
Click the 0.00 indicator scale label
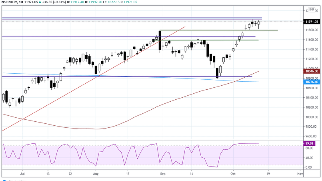click(x=308, y=167)
